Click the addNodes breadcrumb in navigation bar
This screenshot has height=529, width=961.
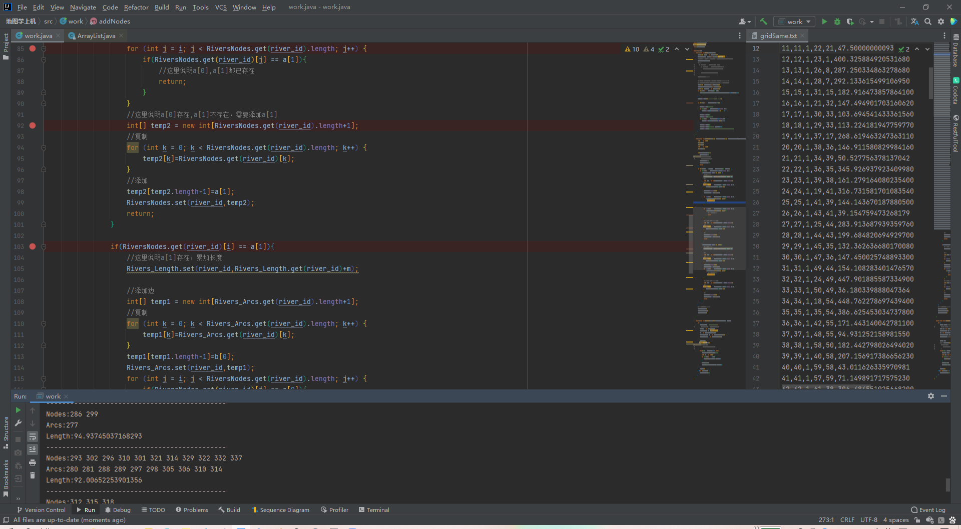[x=114, y=21]
